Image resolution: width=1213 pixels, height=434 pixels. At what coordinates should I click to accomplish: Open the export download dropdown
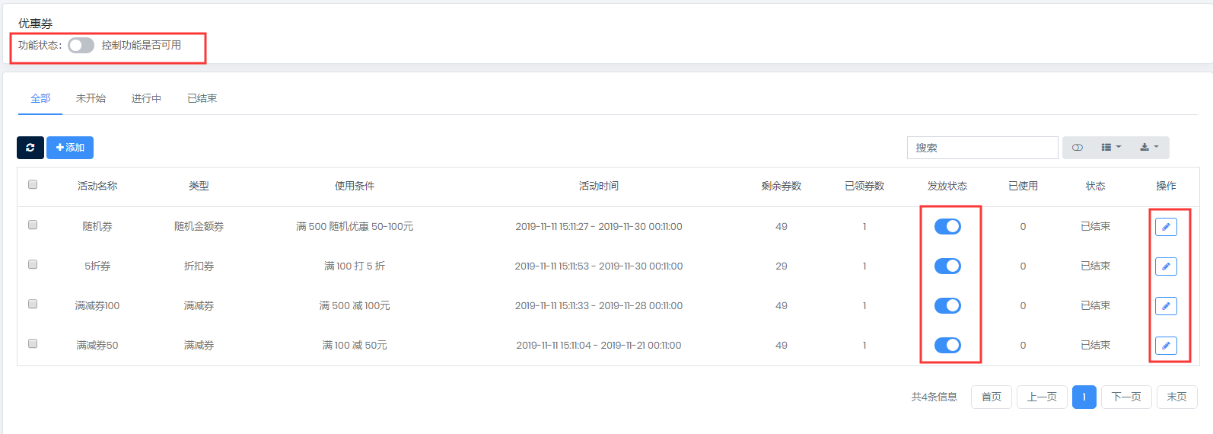tap(1149, 148)
